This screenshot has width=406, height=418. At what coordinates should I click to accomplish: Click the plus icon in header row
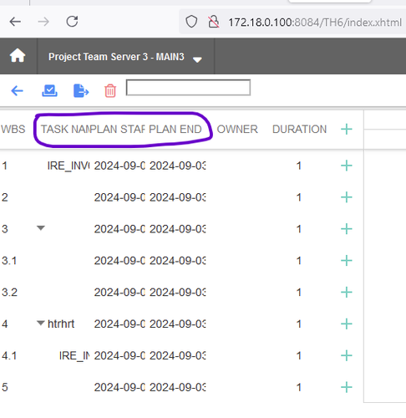click(x=347, y=130)
